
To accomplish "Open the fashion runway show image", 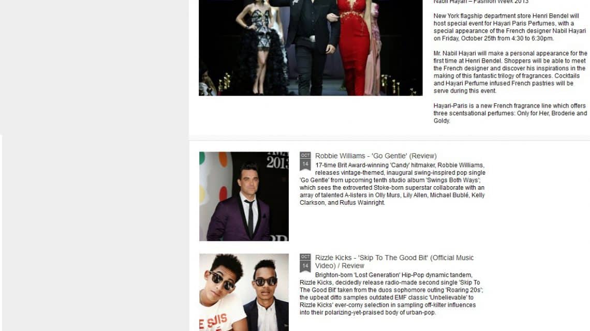I will click(311, 48).
